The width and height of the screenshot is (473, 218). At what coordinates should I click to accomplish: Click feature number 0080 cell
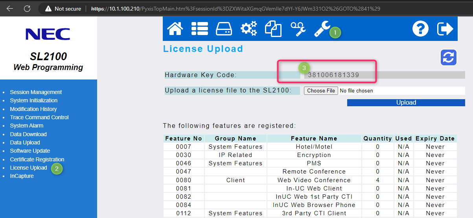[184, 180]
